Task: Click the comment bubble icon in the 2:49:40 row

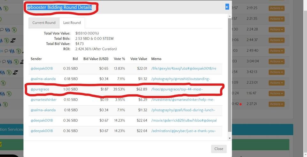Action: tap(6, 51)
